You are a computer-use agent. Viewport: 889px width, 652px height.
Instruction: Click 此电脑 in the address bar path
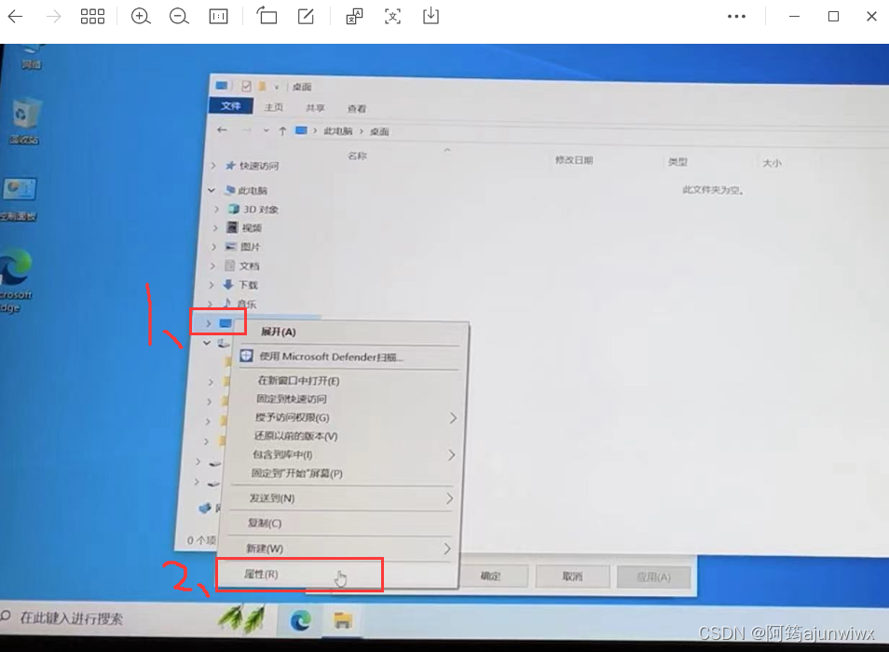coord(338,131)
